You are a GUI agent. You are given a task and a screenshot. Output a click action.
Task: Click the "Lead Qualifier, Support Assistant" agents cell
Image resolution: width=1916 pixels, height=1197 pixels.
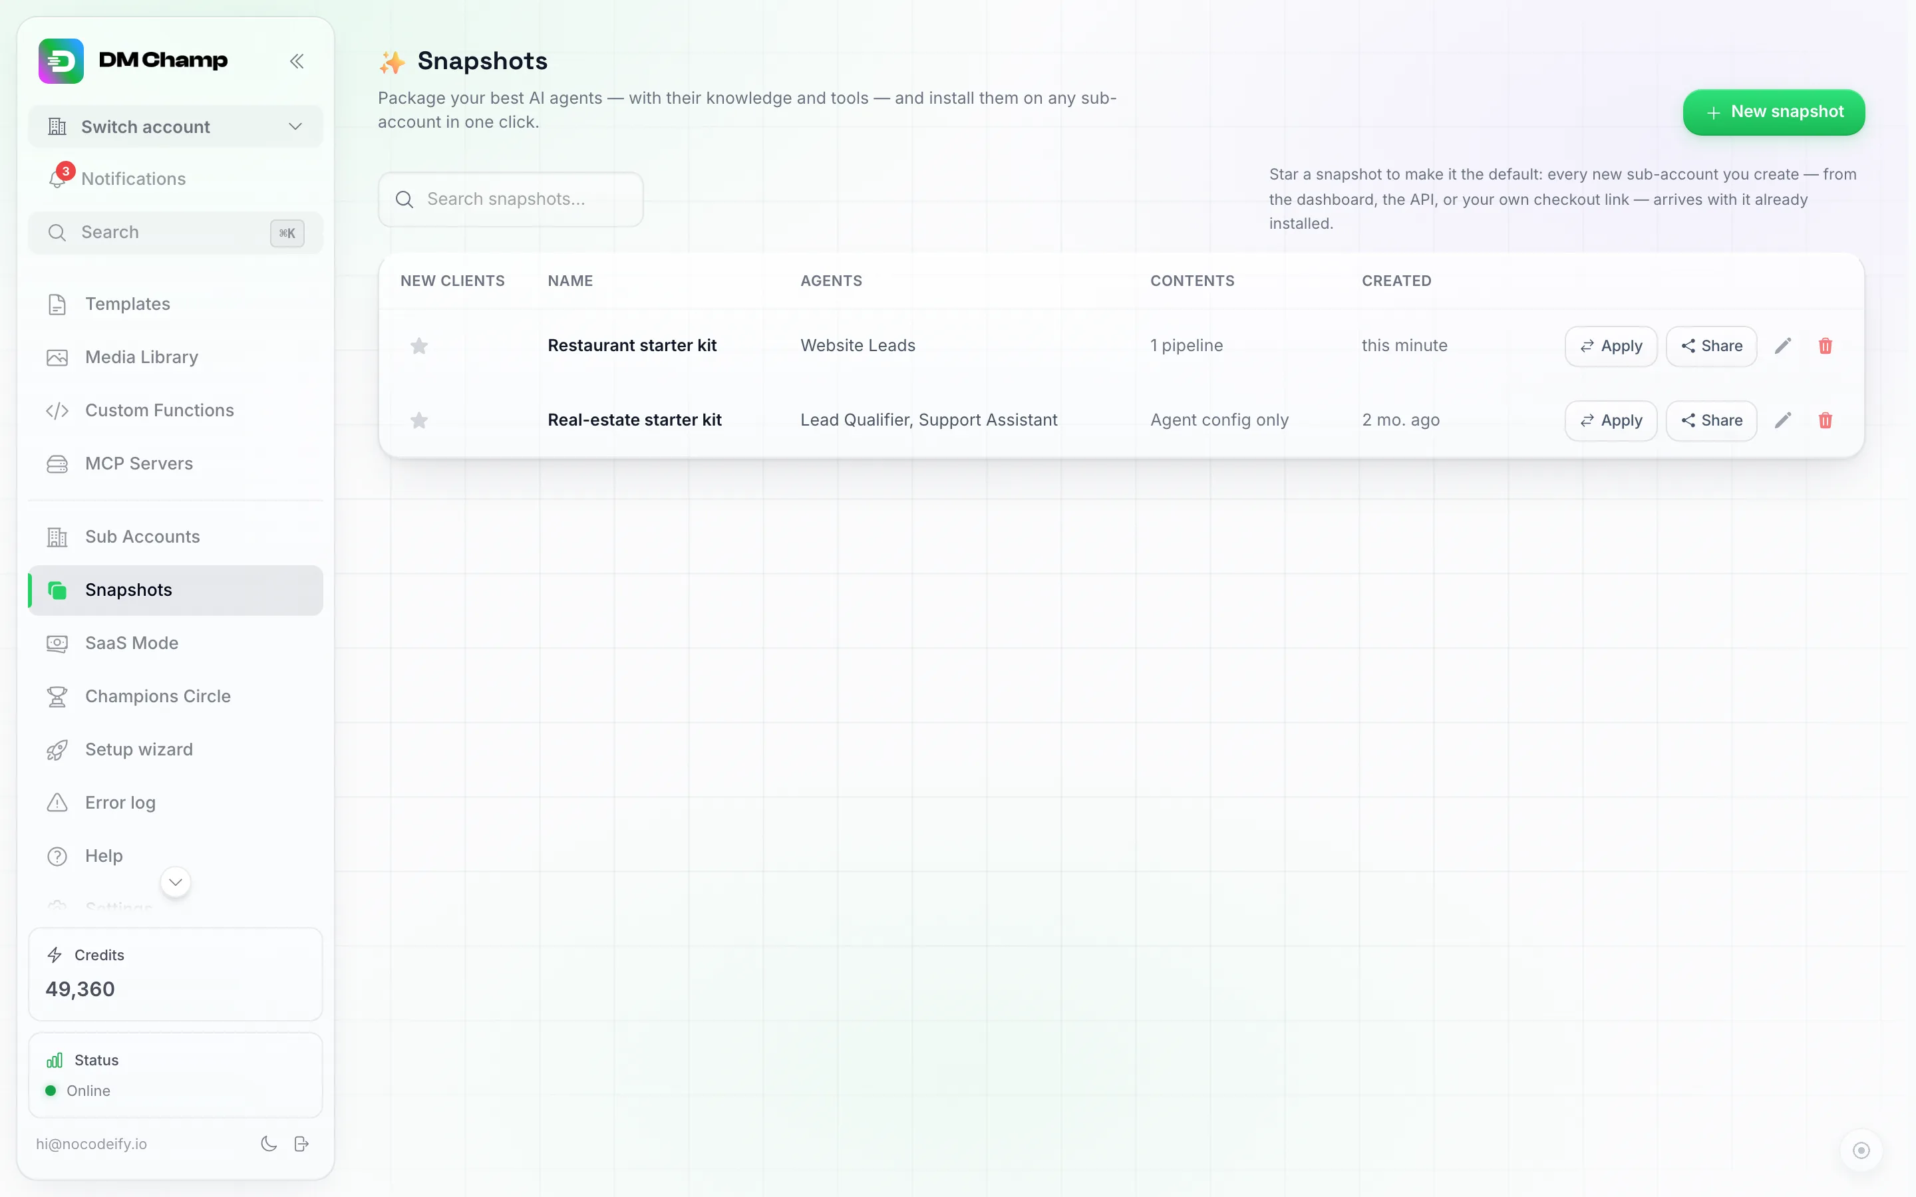point(928,420)
